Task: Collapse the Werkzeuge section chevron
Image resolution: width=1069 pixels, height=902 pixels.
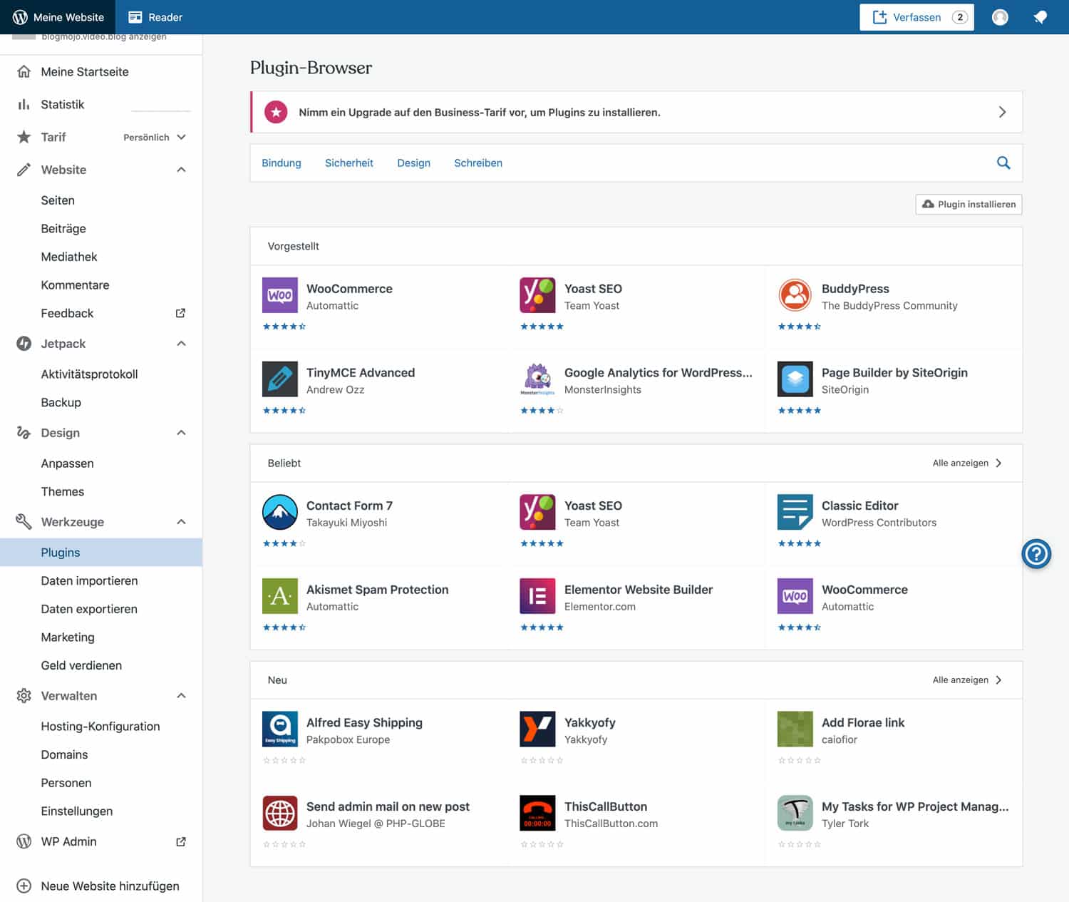Action: tap(181, 522)
